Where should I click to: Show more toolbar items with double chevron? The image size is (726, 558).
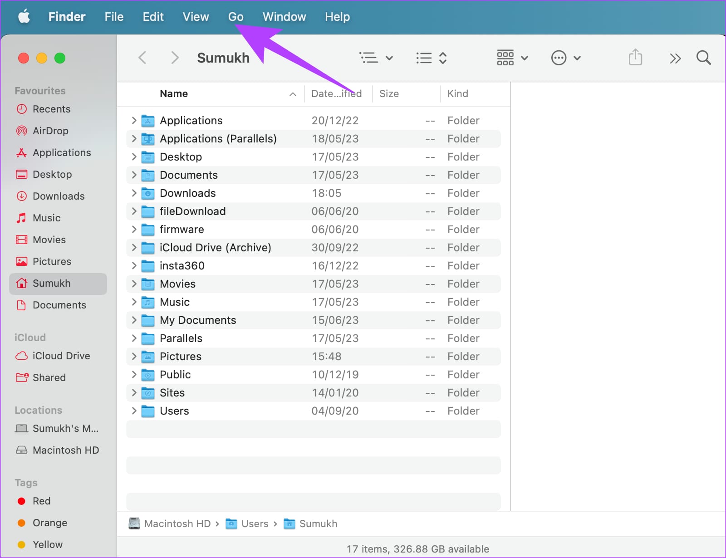(675, 59)
